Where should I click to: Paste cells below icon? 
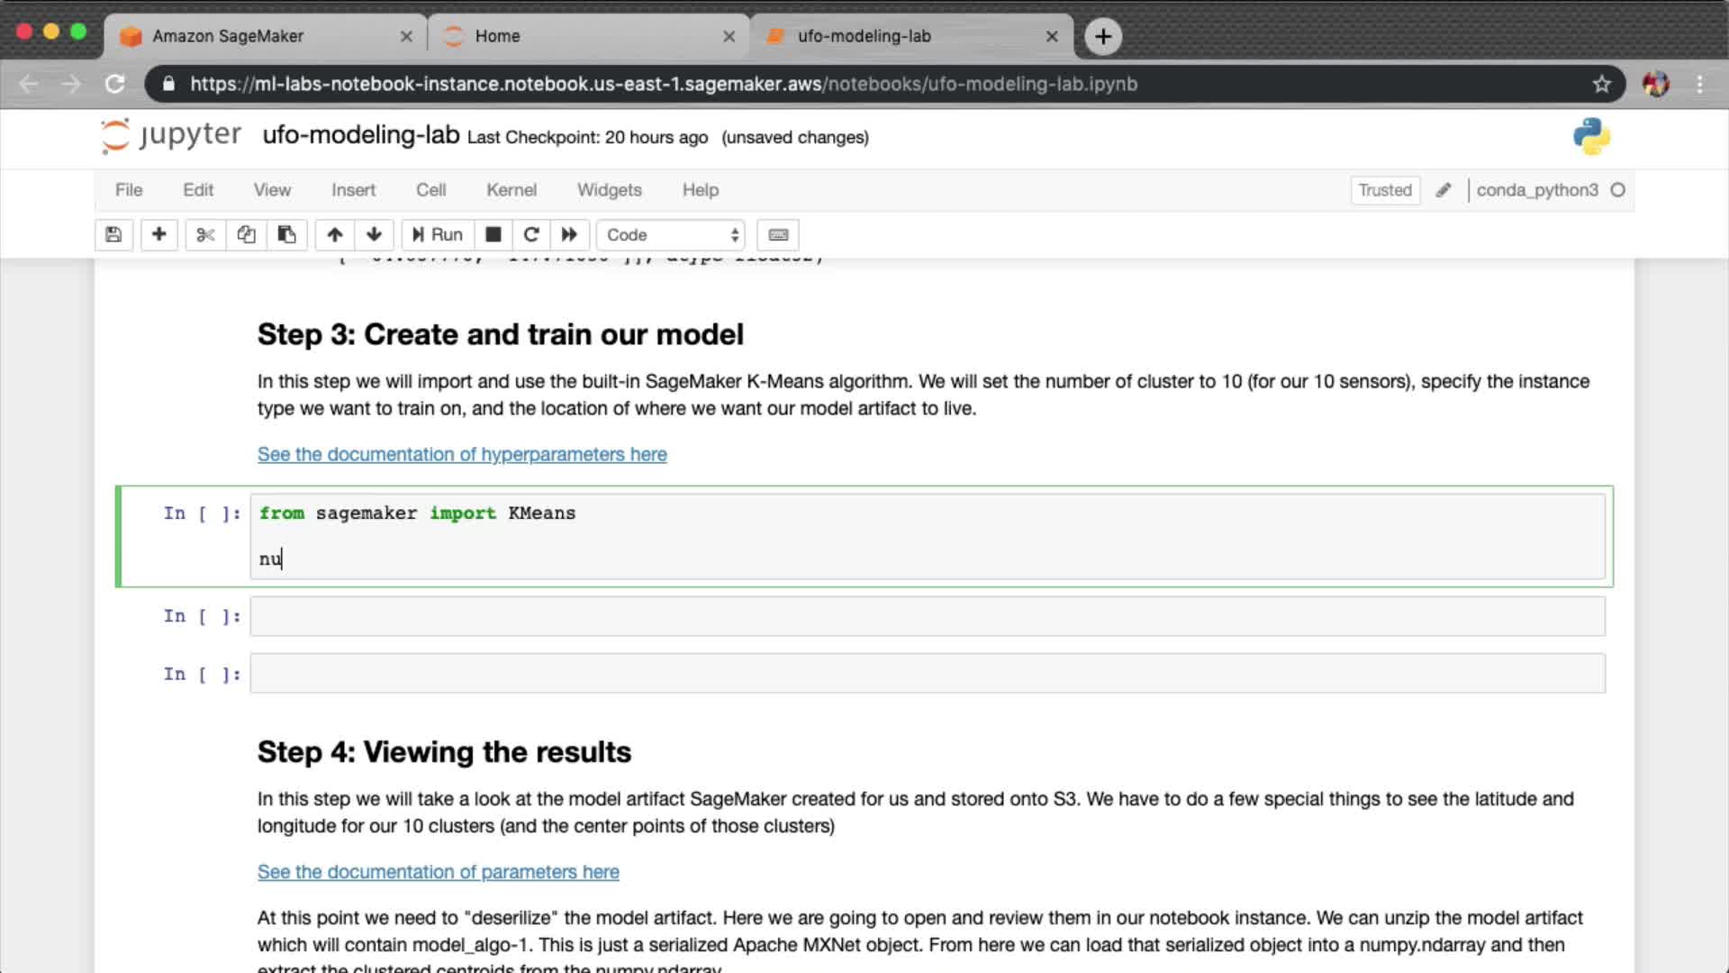point(286,235)
